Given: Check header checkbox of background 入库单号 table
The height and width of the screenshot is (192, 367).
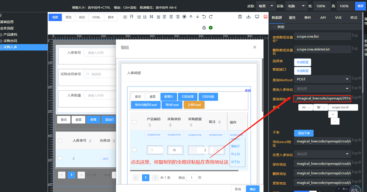Looking at the screenshot, I should [60, 141].
